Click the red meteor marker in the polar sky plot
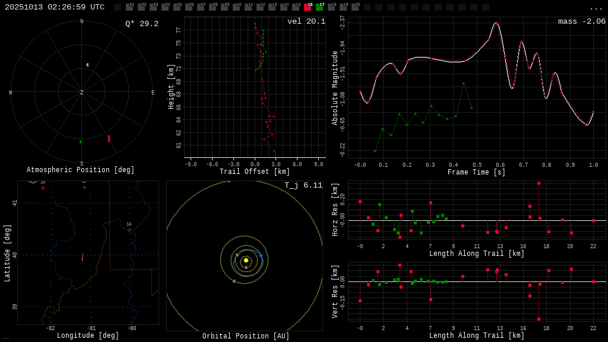Image resolution: width=608 pixels, height=342 pixels. 109,138
